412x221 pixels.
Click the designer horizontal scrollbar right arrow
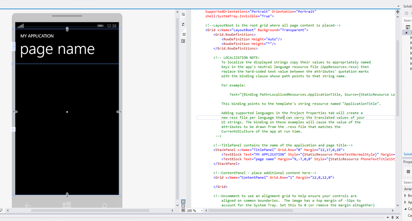click(172, 211)
